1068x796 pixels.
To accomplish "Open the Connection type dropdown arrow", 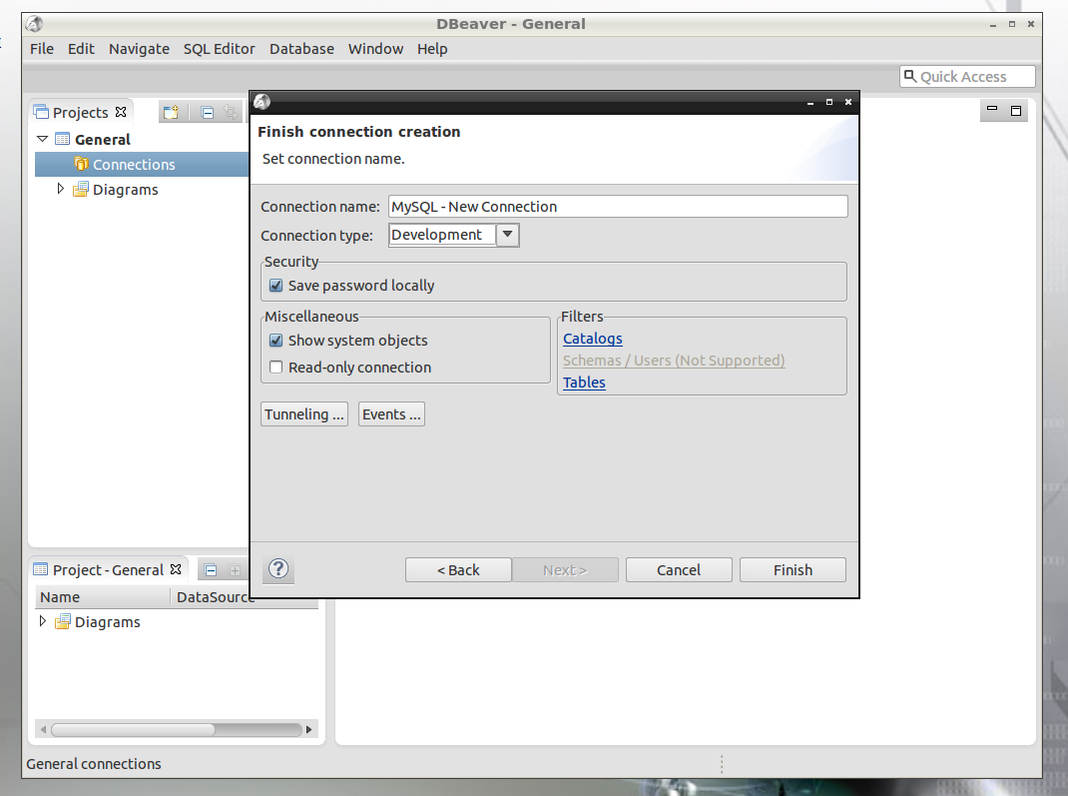I will (x=507, y=235).
